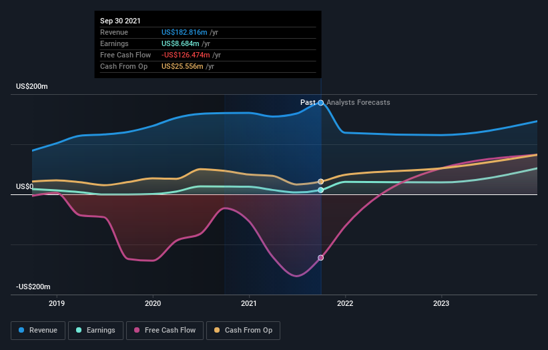The image size is (548, 350).
Task: Click the US$8.684m earnings value
Action: (x=180, y=43)
